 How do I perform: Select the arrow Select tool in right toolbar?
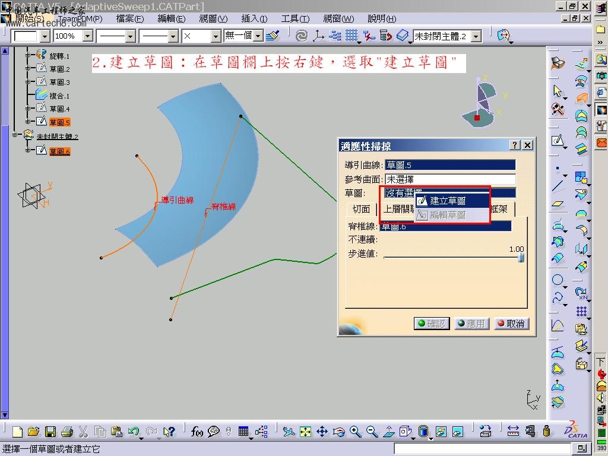tap(558, 91)
